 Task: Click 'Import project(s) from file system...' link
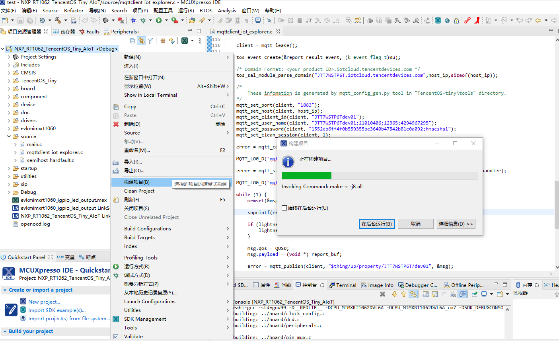69,319
